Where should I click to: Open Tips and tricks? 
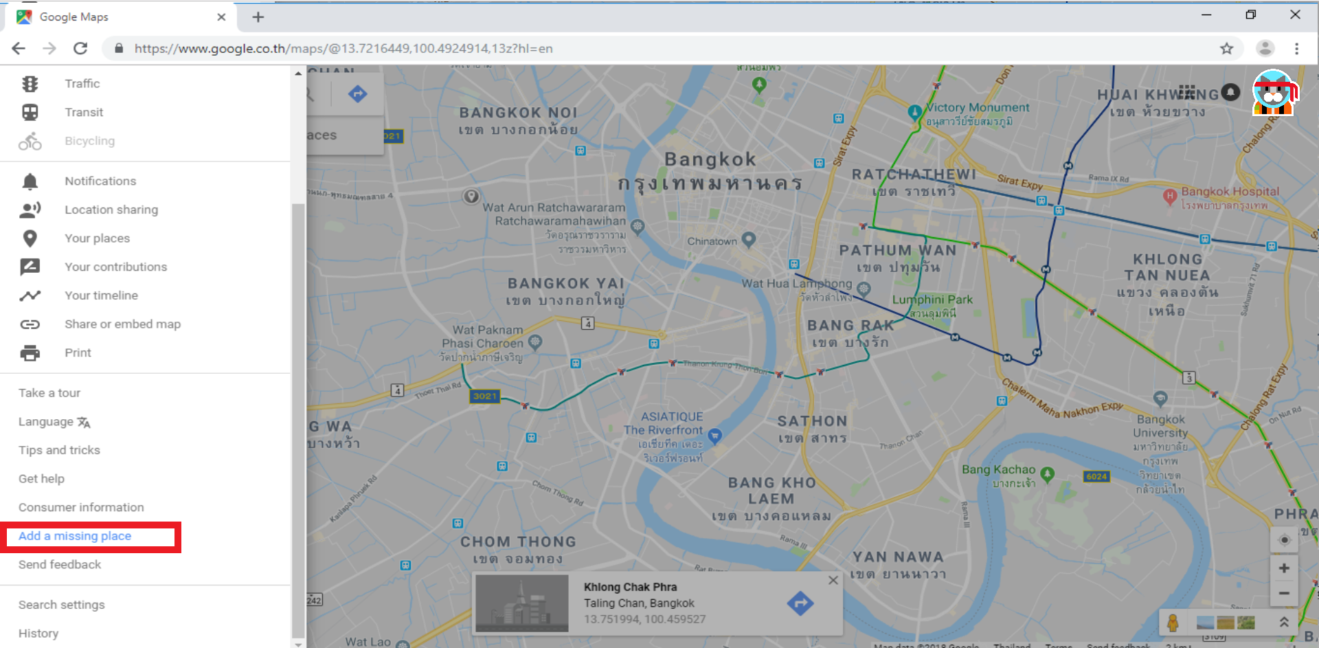pos(59,450)
